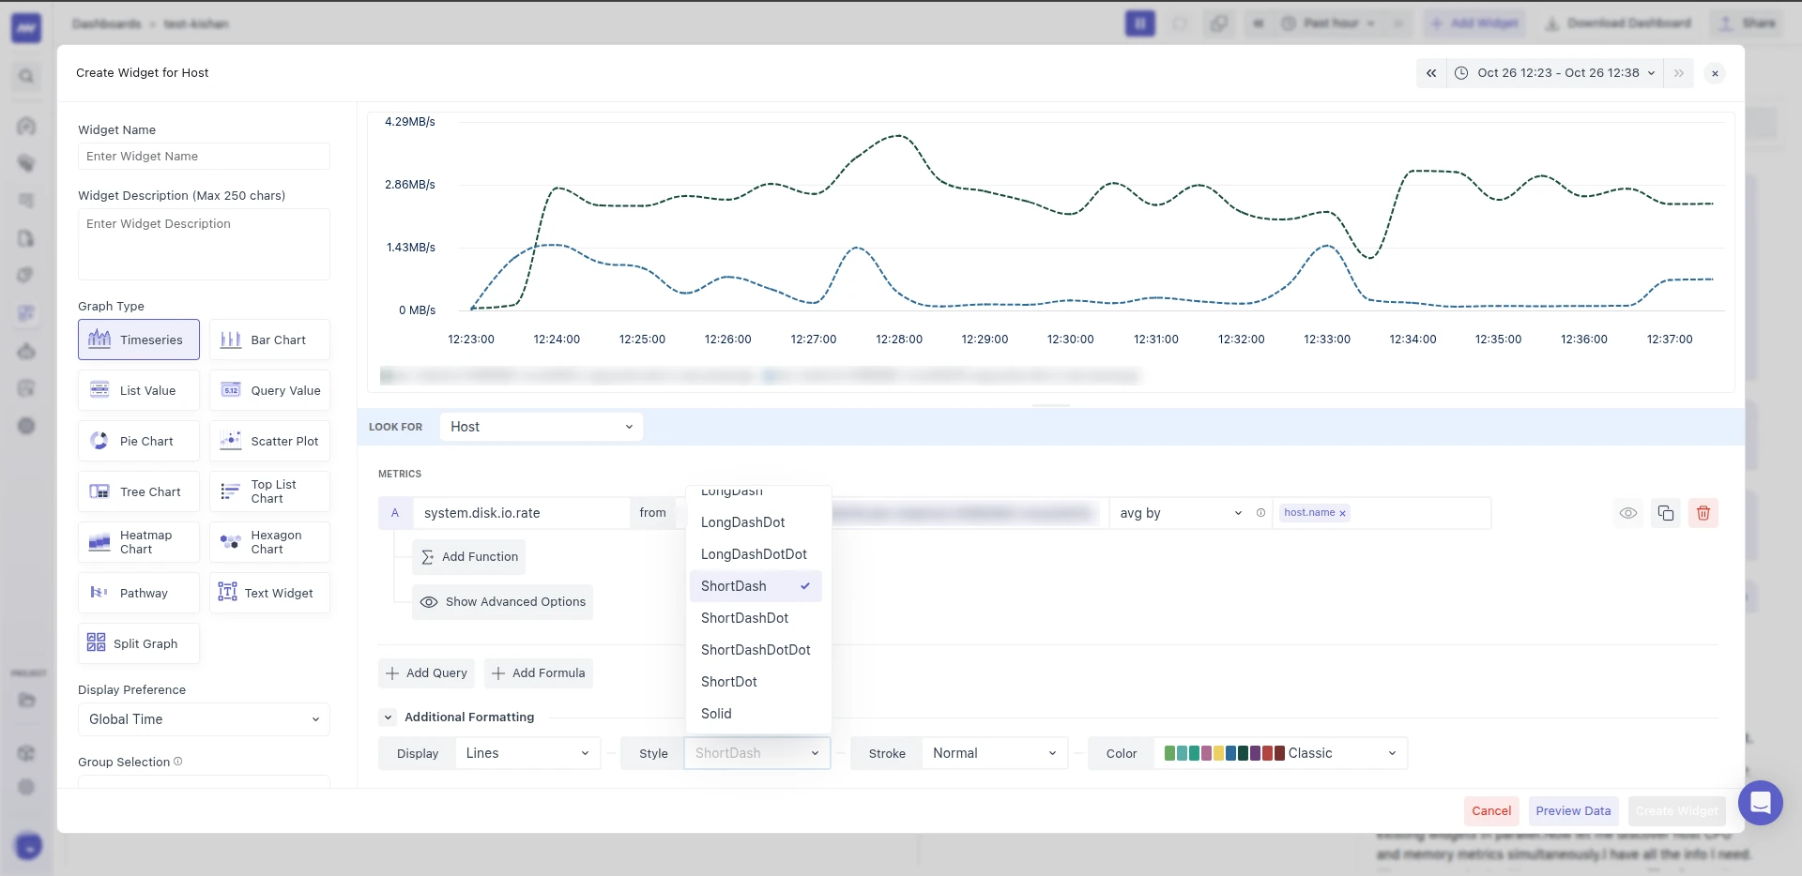This screenshot has width=1802, height=876.
Task: Toggle visibility of query A
Action: 1628,513
